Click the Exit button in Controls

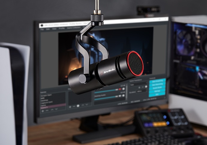tap(157, 95)
